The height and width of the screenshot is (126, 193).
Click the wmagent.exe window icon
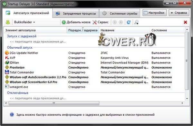7,87
